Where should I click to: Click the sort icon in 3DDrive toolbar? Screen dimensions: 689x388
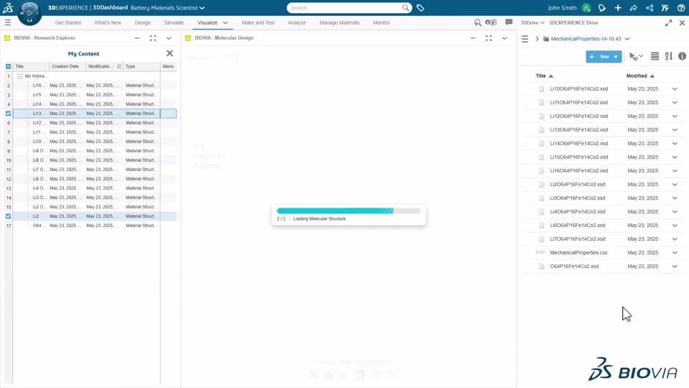tap(668, 56)
